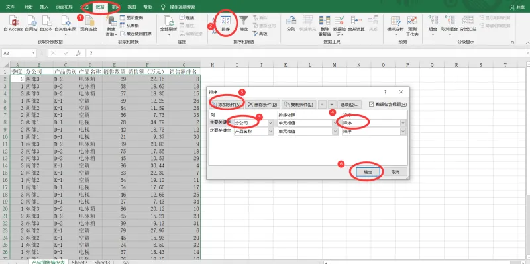Click 取消 in the sort dialog
The width and height of the screenshot is (530, 264).
[395, 172]
